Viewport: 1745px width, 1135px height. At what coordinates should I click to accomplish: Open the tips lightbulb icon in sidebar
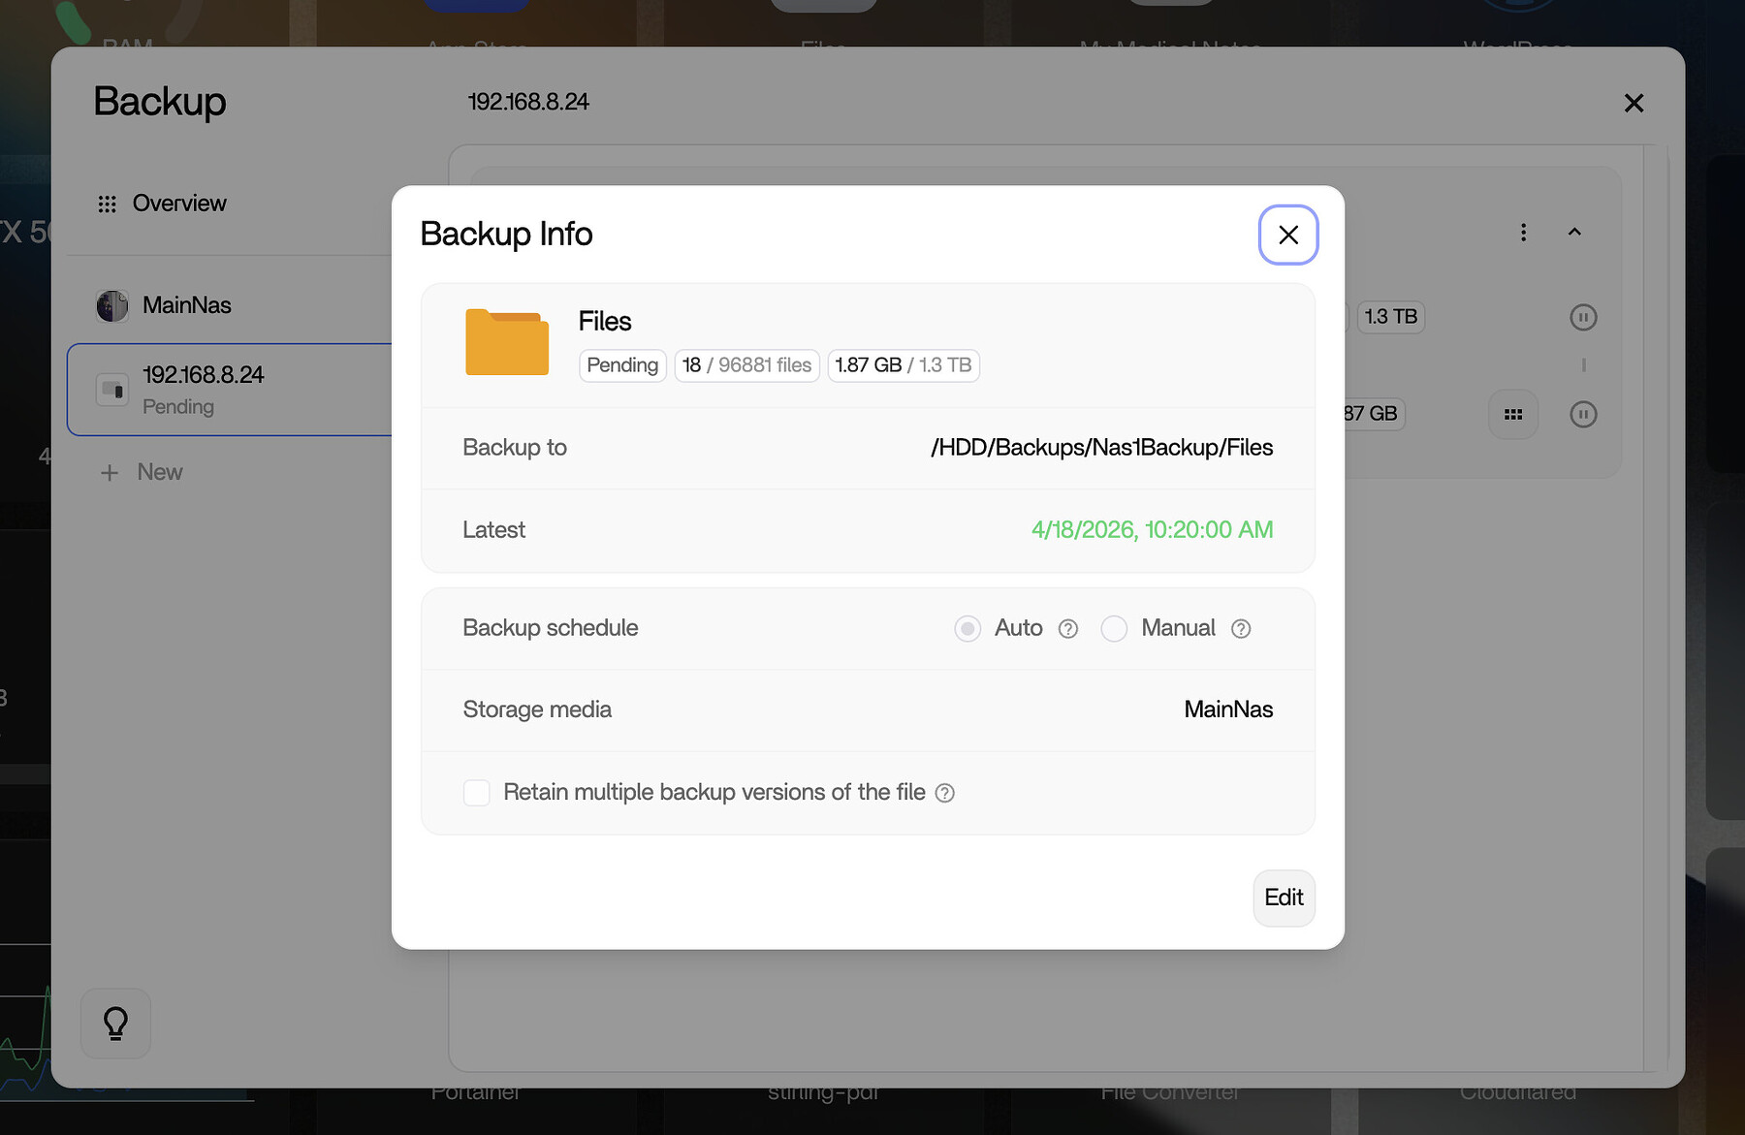pos(115,1024)
